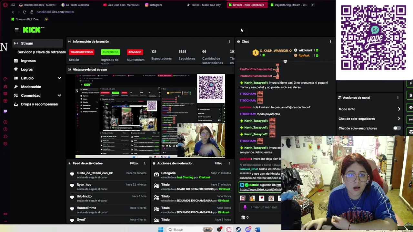The image size is (413, 232).
Task: Switch to Instagram tab
Action: (x=154, y=5)
